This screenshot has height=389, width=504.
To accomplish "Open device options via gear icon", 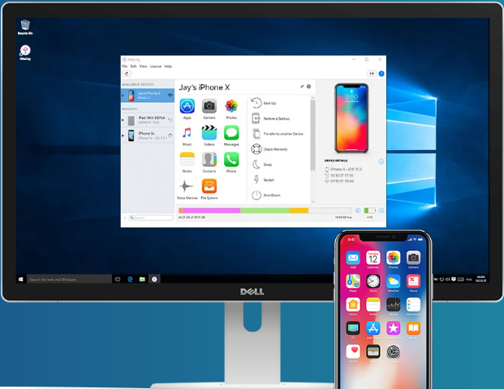I will click(x=309, y=87).
